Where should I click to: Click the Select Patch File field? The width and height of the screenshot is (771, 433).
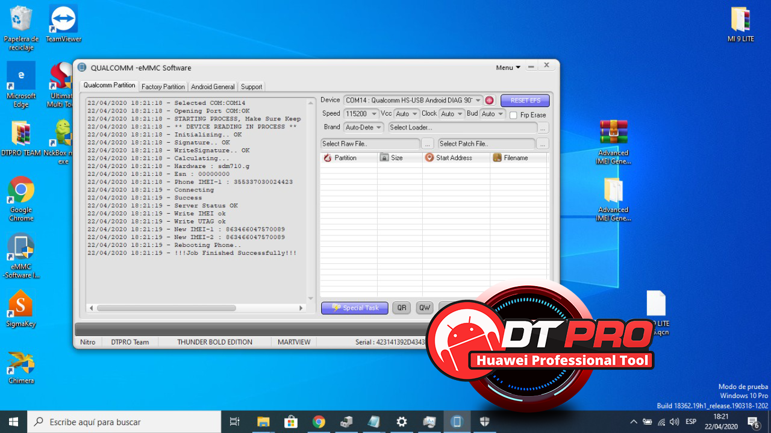[x=486, y=144]
